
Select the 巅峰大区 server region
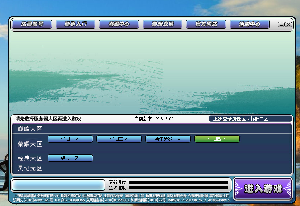30,129
